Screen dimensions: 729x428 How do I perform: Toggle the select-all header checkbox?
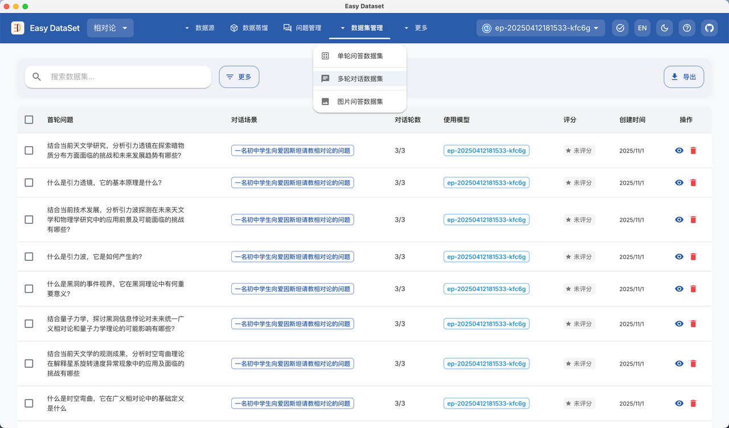click(29, 120)
